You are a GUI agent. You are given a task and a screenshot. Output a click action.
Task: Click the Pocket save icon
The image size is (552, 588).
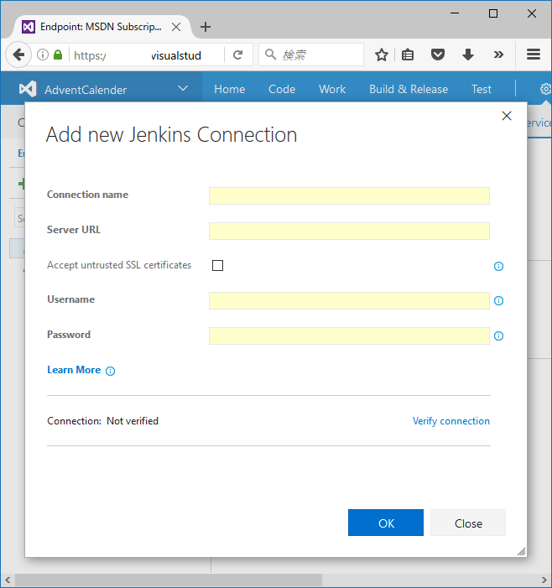pyautogui.click(x=438, y=55)
